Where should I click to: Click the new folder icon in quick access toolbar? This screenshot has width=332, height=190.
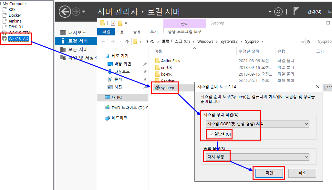click(120, 23)
